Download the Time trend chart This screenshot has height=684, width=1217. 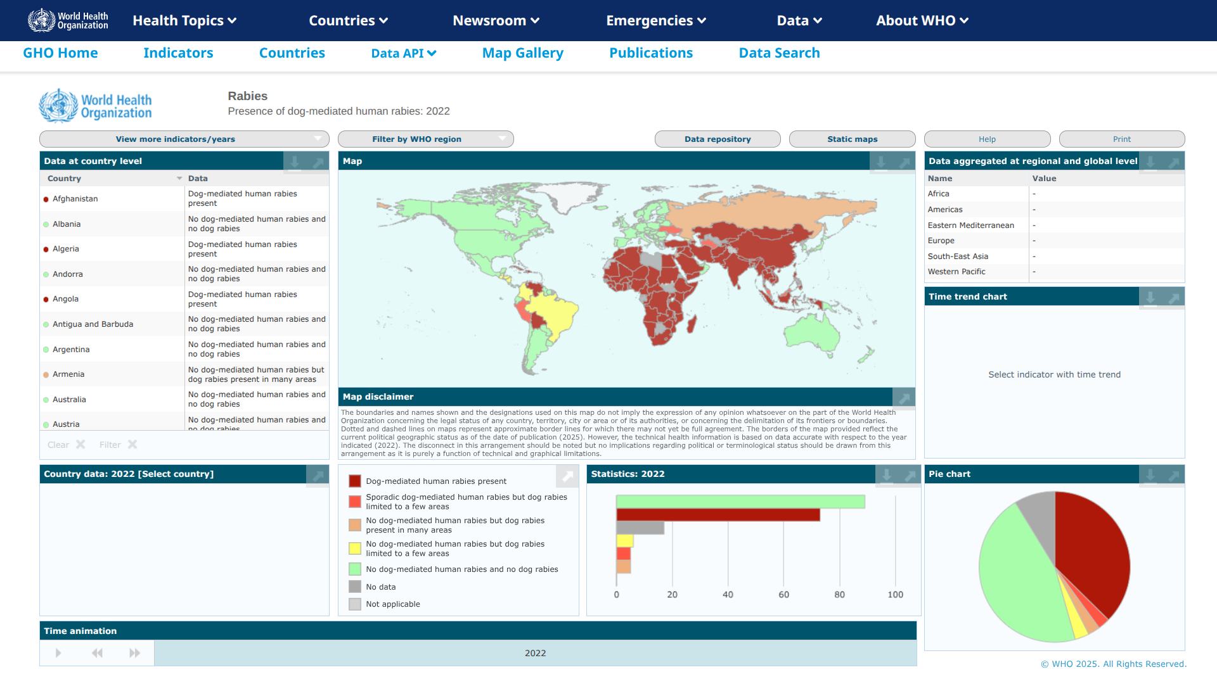[1150, 297]
